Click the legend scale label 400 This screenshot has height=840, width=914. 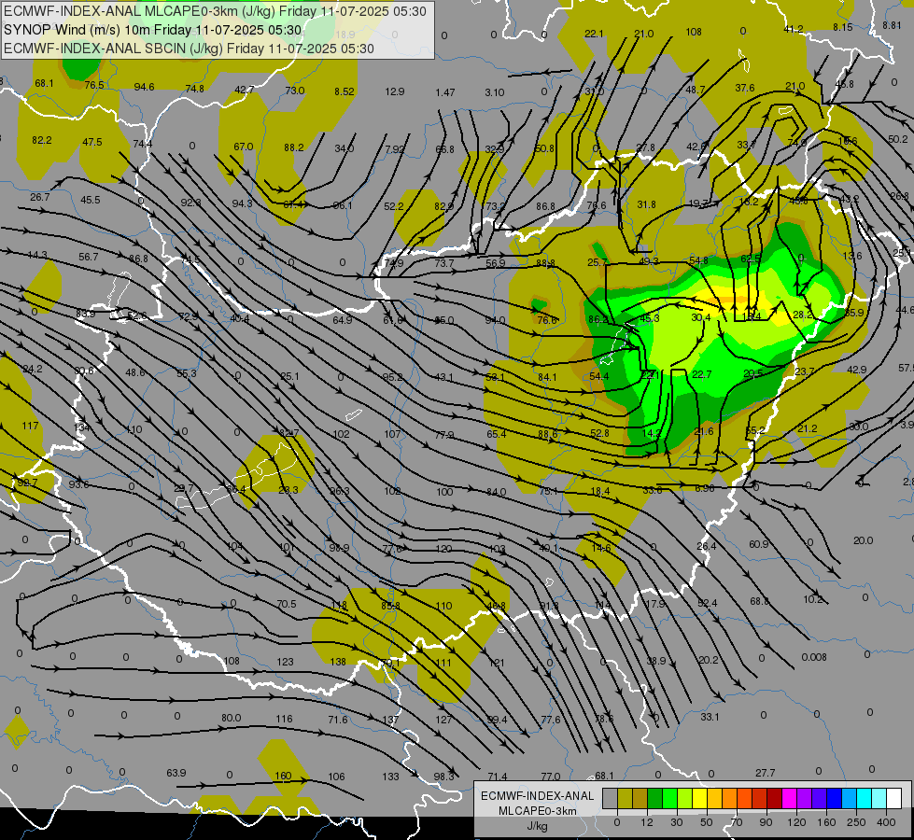point(886,822)
